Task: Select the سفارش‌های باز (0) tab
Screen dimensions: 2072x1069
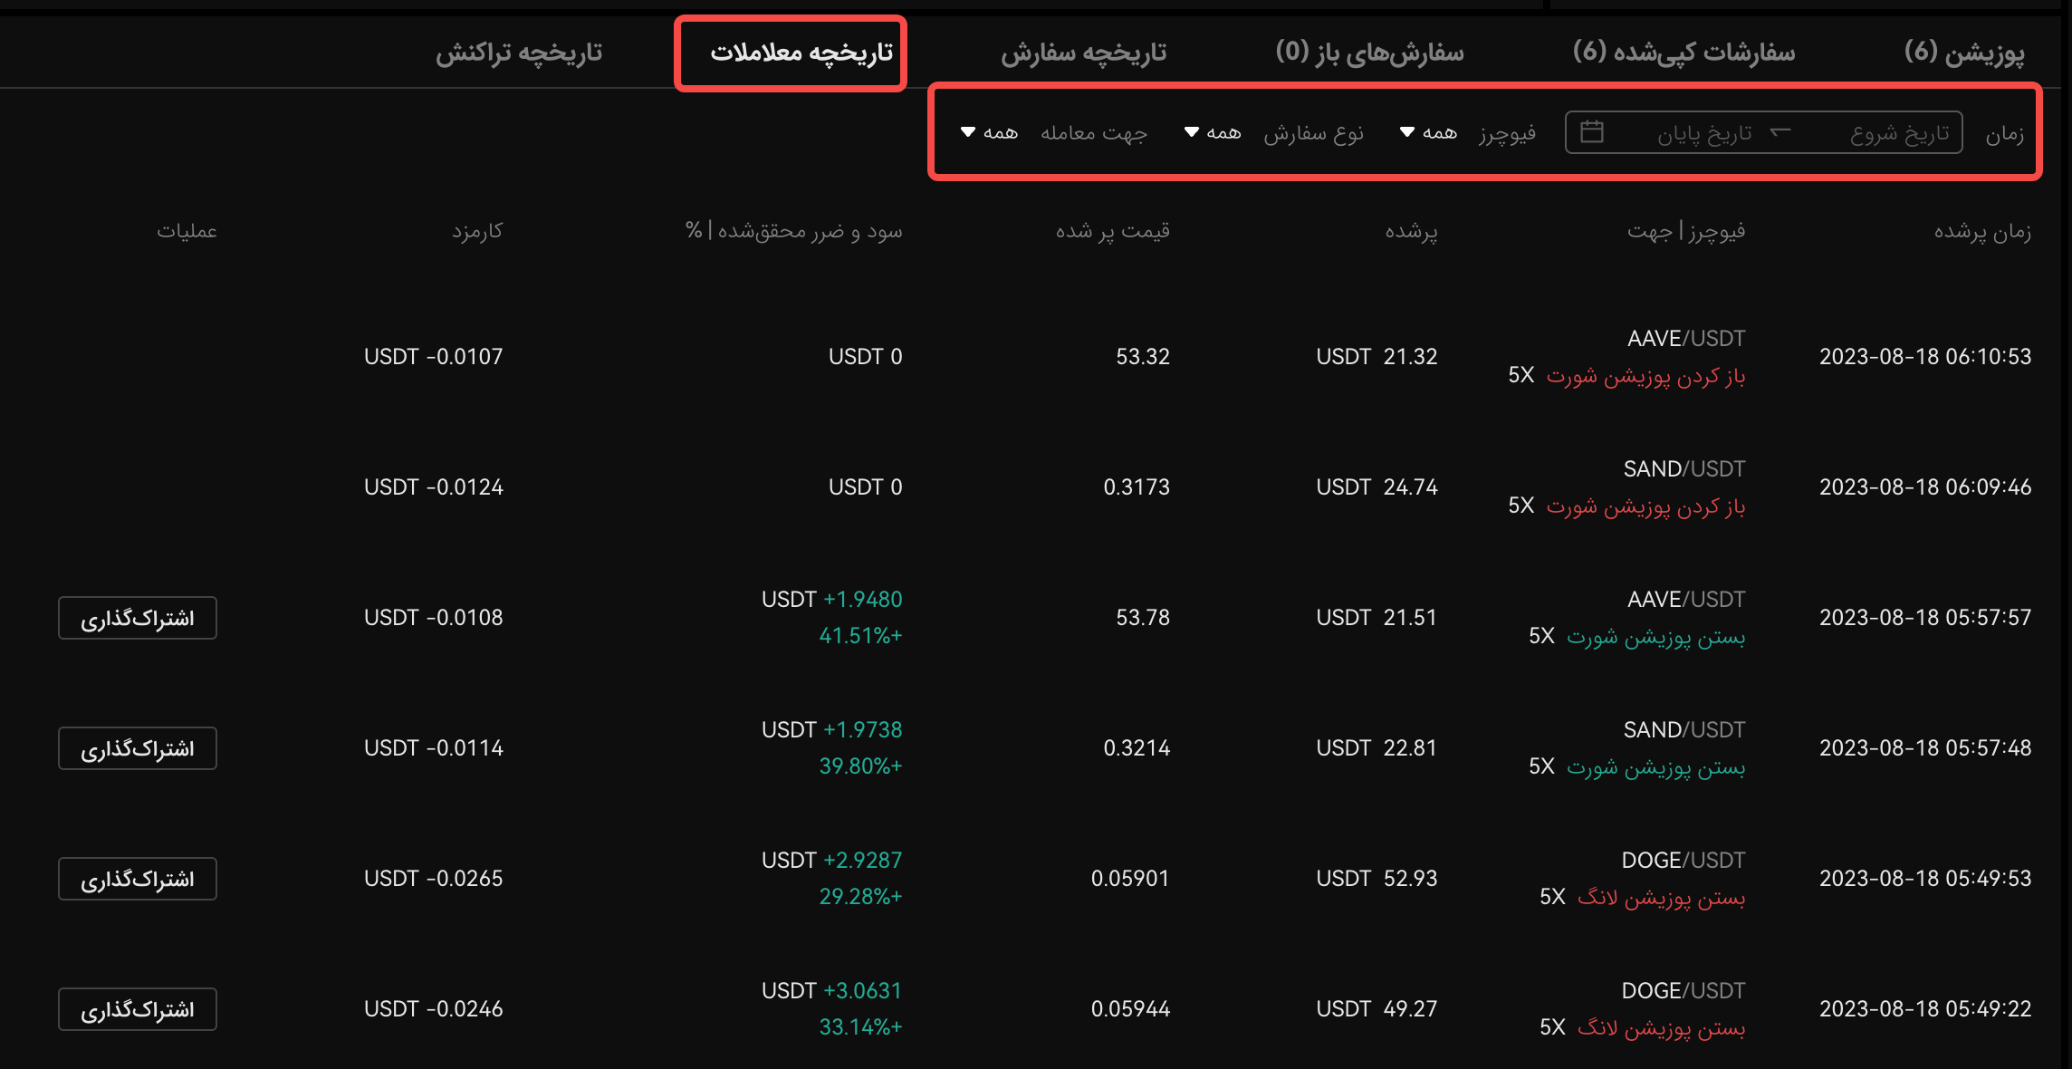Action: coord(1369,53)
